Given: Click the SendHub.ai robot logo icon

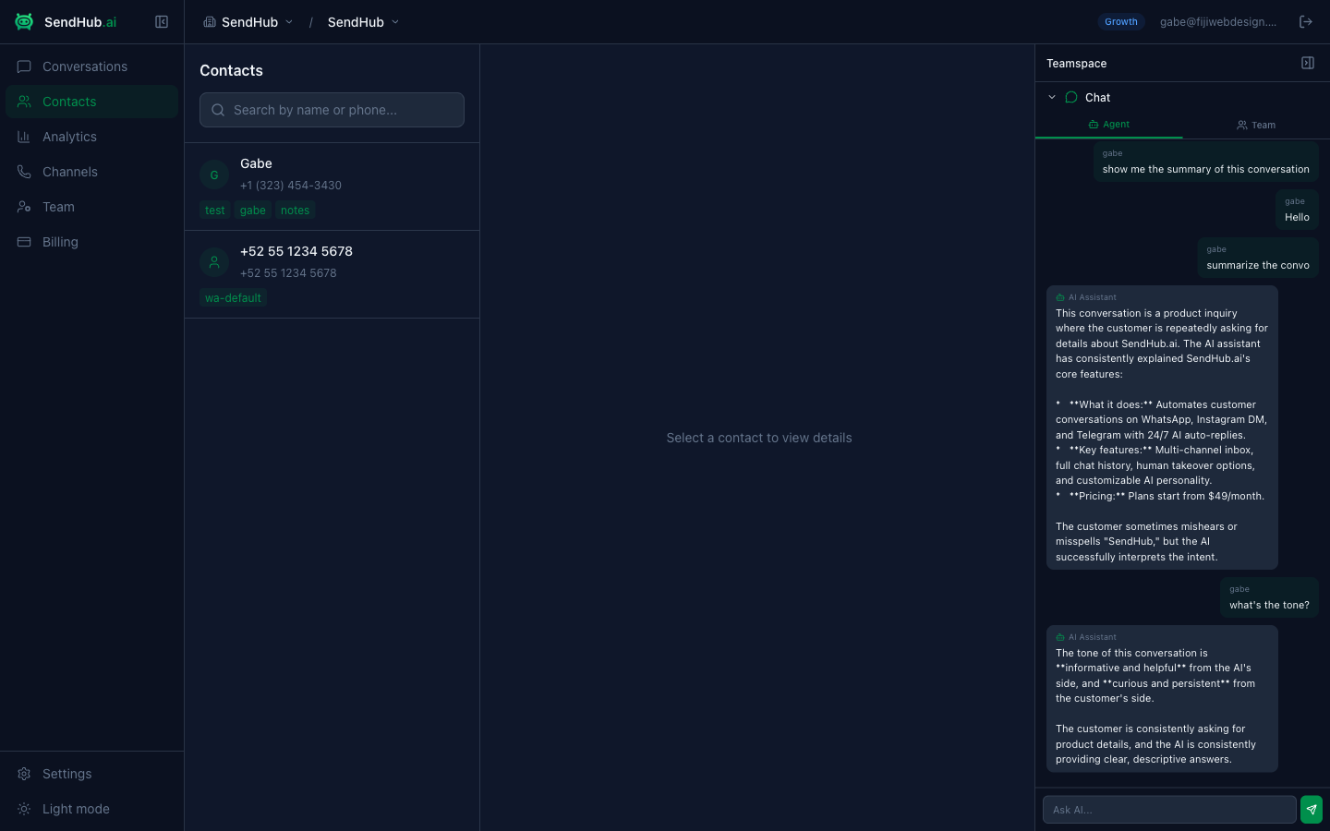Looking at the screenshot, I should click(24, 21).
